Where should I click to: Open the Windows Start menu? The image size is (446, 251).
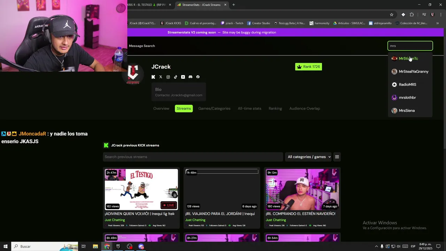[6, 246]
